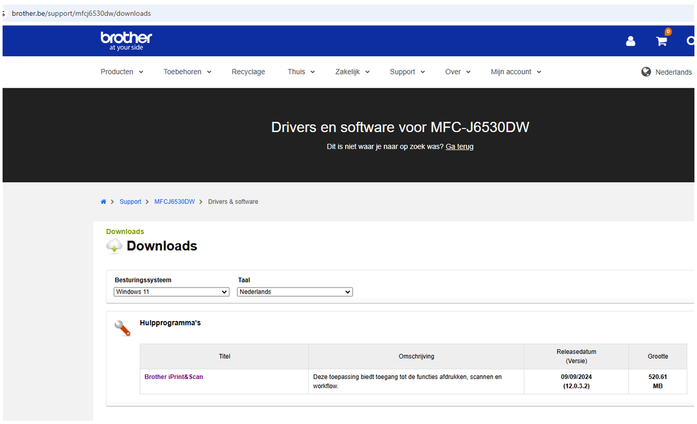Click the search magnifier icon
Viewport: 697px width, 424px height.
pyautogui.click(x=690, y=41)
